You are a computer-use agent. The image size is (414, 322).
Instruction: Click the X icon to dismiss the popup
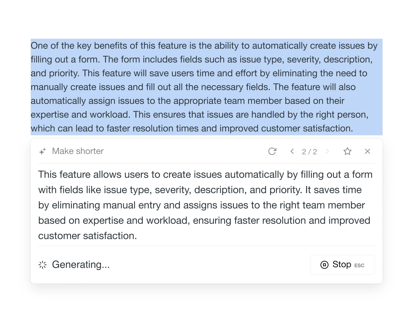[x=367, y=151]
